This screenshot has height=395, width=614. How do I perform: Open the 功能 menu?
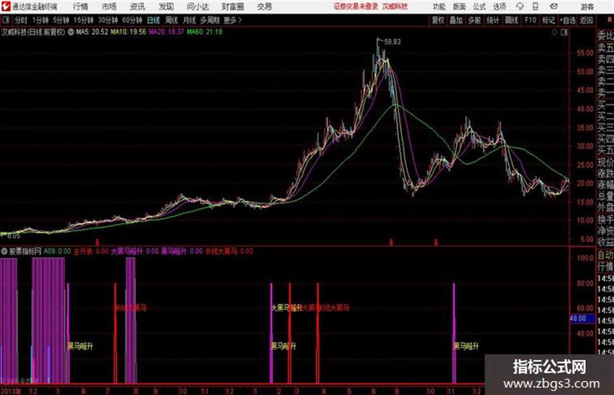tap(439, 6)
